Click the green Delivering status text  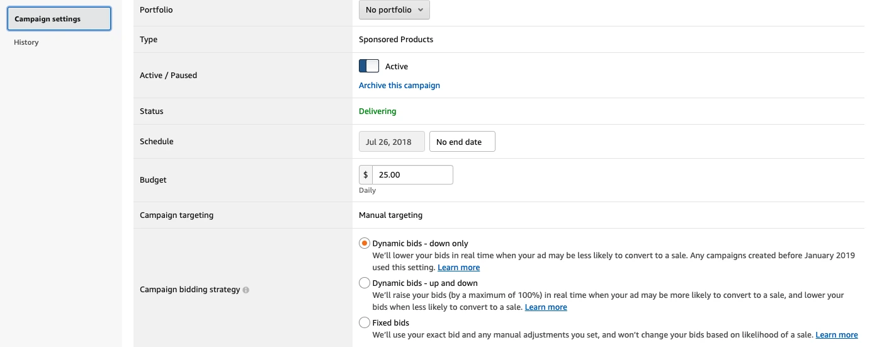pos(377,111)
